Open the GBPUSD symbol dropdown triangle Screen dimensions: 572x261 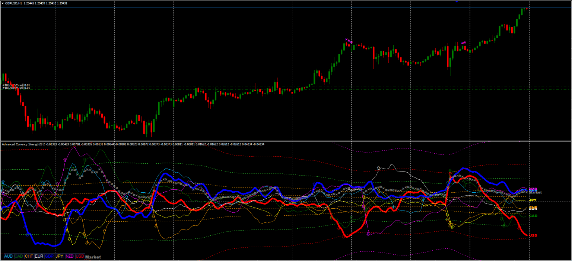(x=3, y=3)
